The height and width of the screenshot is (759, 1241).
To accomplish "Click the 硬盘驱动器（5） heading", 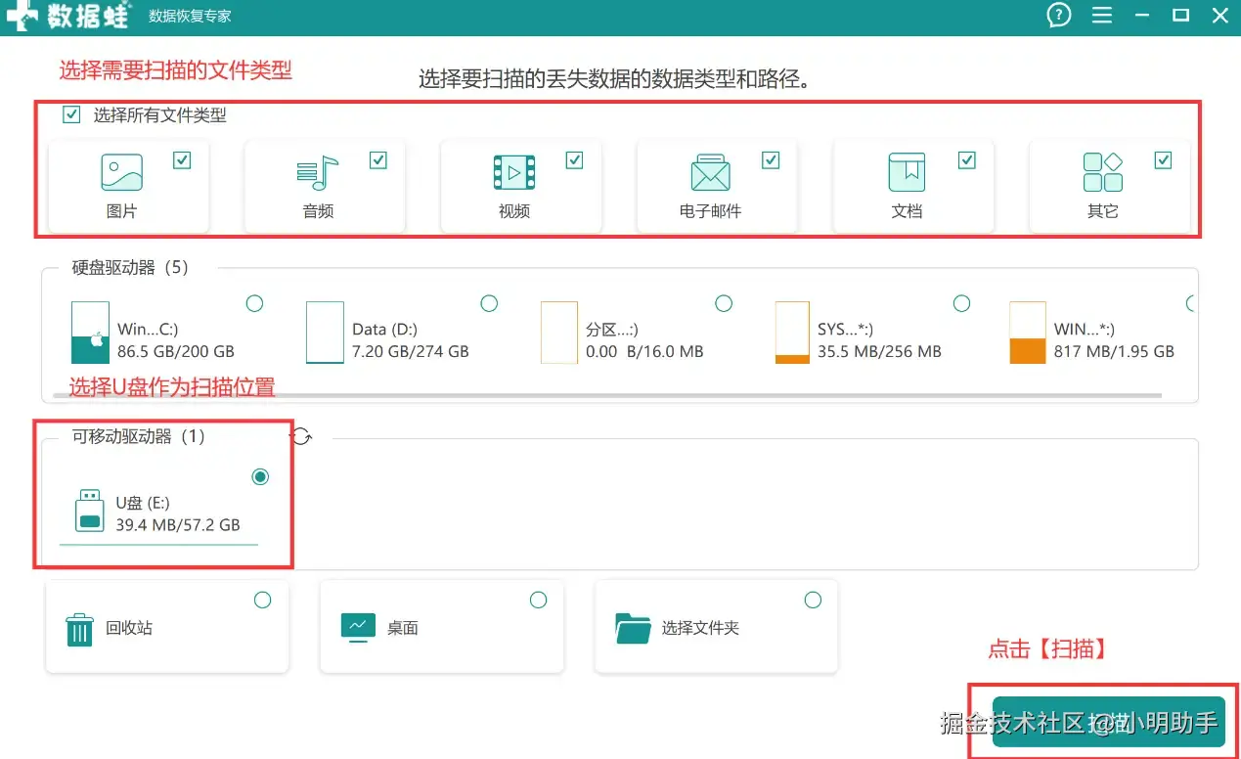I will (130, 267).
